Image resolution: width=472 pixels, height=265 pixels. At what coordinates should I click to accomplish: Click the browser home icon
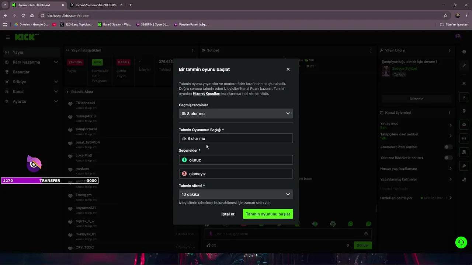tap(32, 15)
